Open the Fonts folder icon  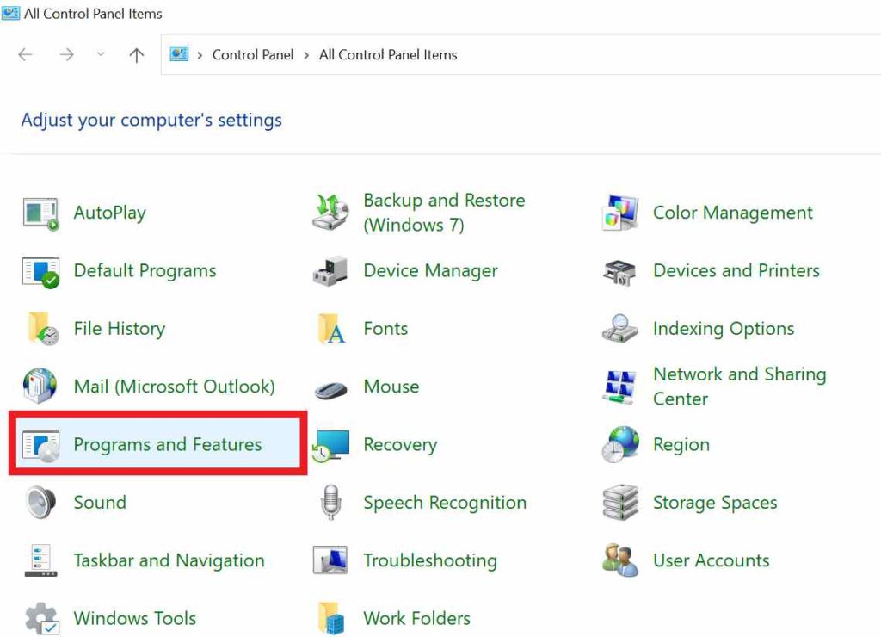coord(331,329)
